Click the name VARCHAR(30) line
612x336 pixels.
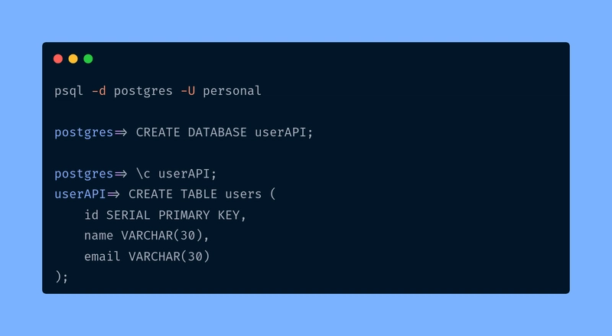coord(147,236)
